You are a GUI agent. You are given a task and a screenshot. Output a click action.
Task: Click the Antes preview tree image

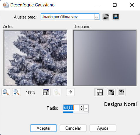(35, 58)
